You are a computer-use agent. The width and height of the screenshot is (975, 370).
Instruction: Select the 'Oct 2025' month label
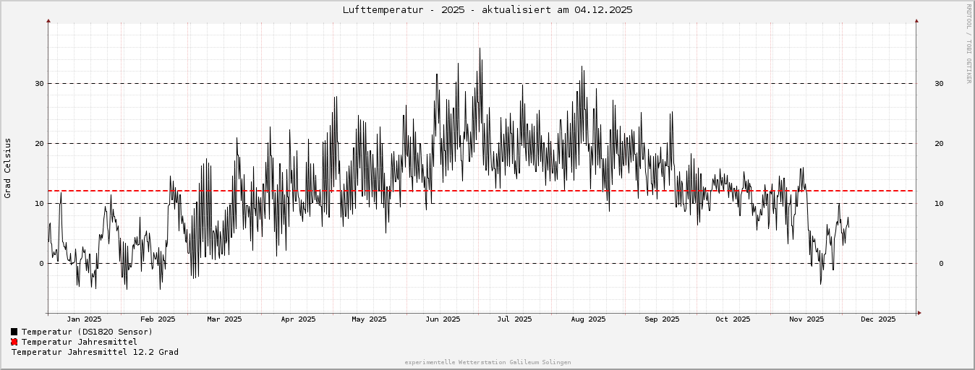(x=733, y=319)
